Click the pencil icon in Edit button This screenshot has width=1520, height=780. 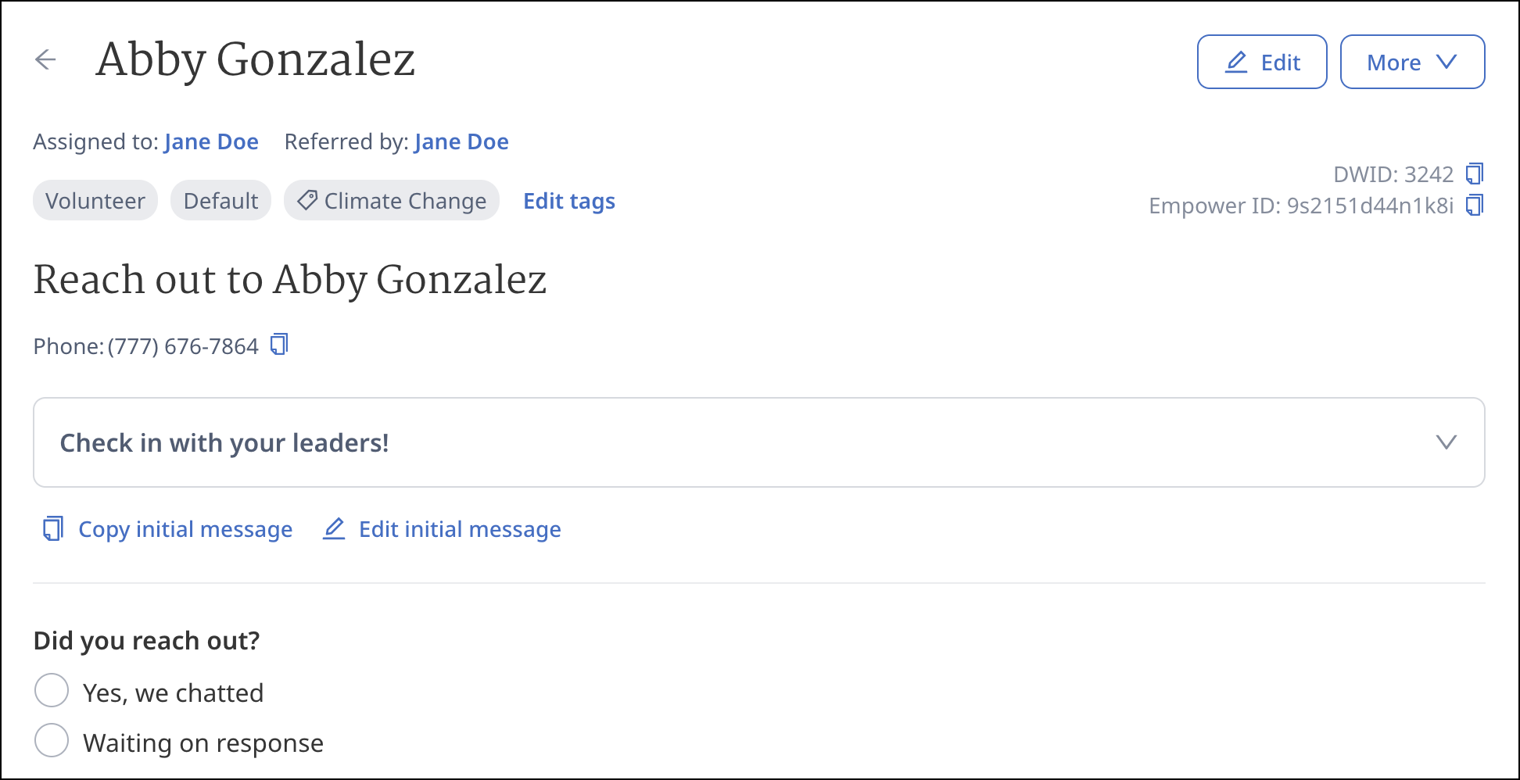pos(1235,63)
